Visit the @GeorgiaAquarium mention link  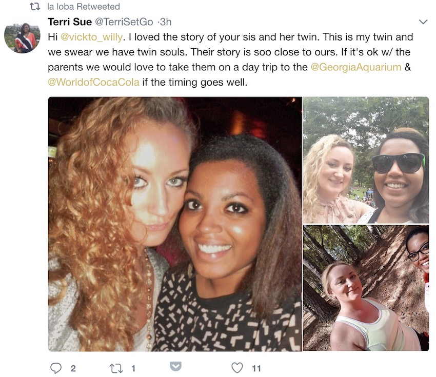355,67
